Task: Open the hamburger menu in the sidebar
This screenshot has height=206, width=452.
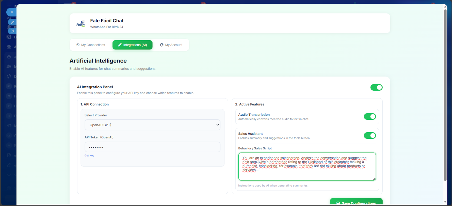Action: pos(9,7)
